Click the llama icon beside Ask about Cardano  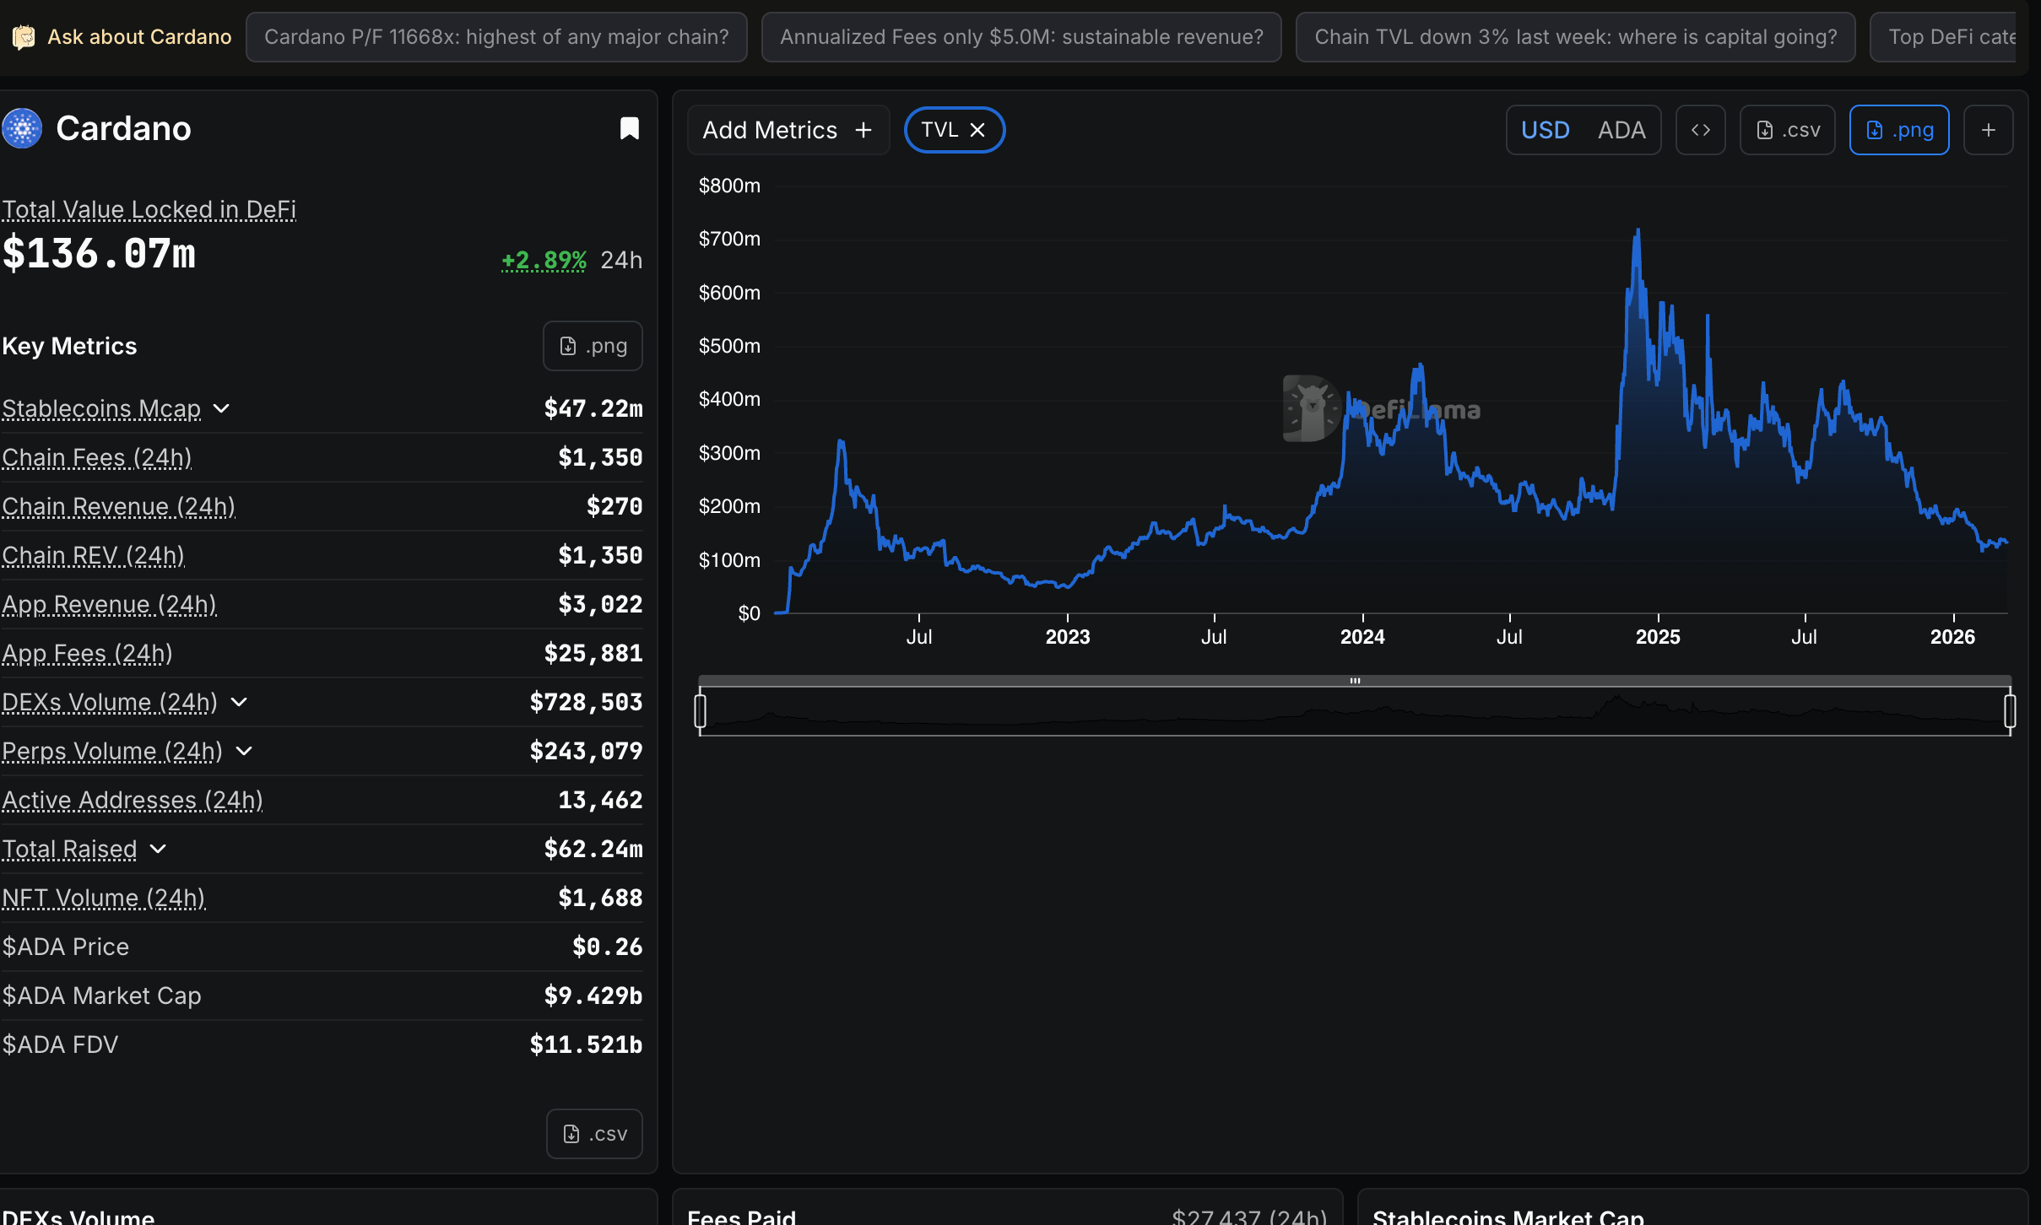tap(24, 37)
